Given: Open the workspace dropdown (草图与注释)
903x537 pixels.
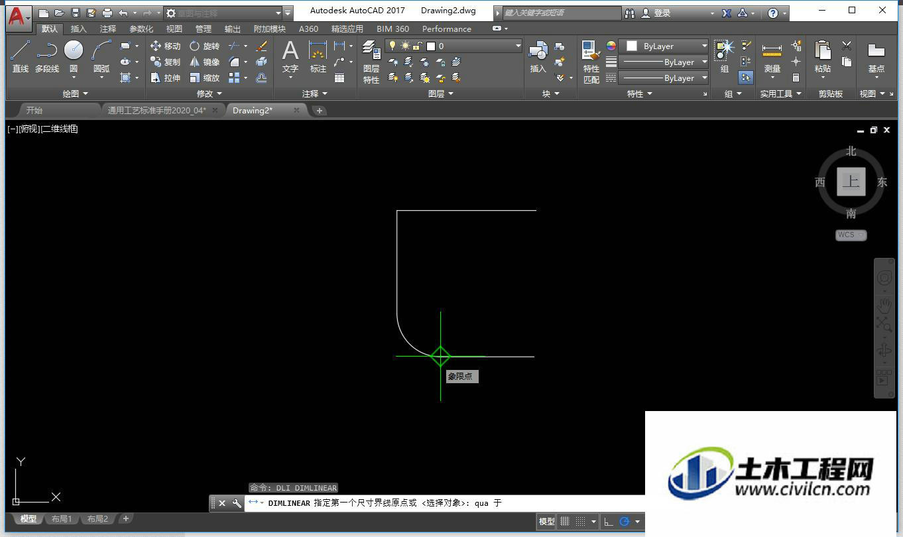Looking at the screenshot, I should point(222,13).
